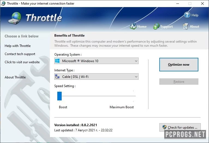Image resolution: width=209 pixels, height=143 pixels.
Task: Click the Version installed : 8.8.2.2021 text
Action: pyautogui.click(x=76, y=125)
